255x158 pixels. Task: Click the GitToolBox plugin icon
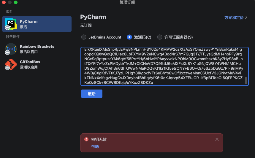tap(11, 64)
